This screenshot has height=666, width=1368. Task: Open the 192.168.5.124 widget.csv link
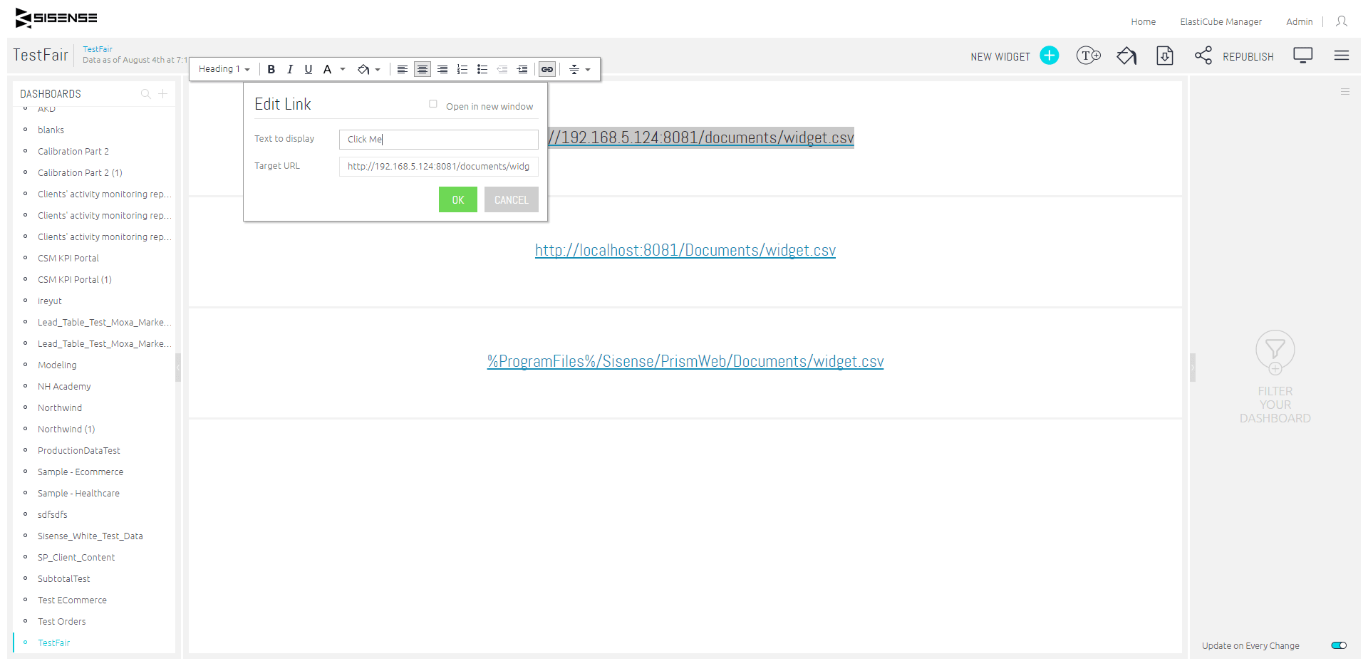701,137
